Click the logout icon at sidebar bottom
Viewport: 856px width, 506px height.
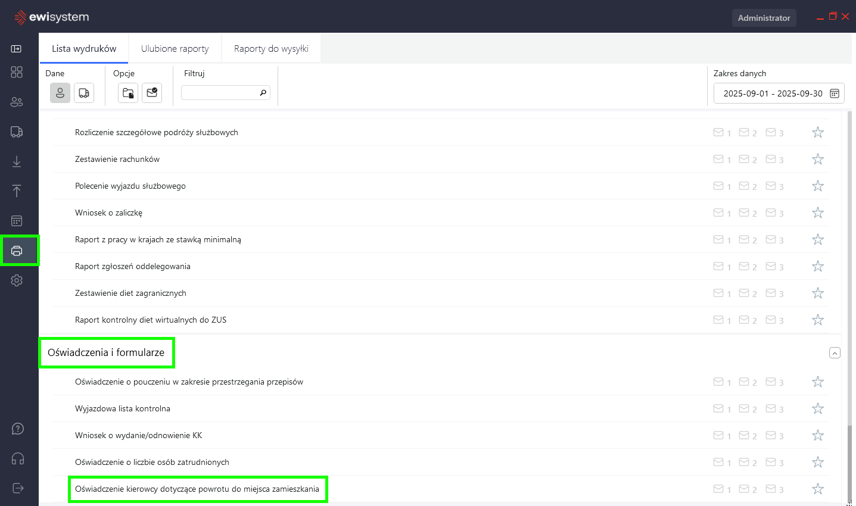click(x=18, y=488)
